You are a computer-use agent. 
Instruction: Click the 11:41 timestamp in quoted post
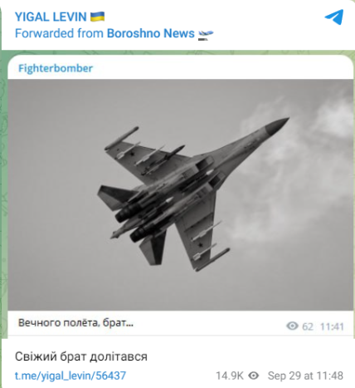pyautogui.click(x=332, y=327)
